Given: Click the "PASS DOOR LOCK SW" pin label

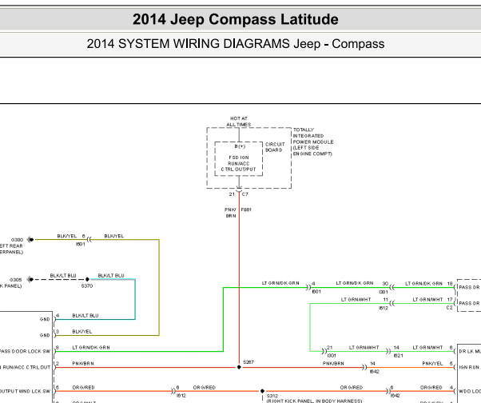Looking at the screenshot, I should coord(25,351).
